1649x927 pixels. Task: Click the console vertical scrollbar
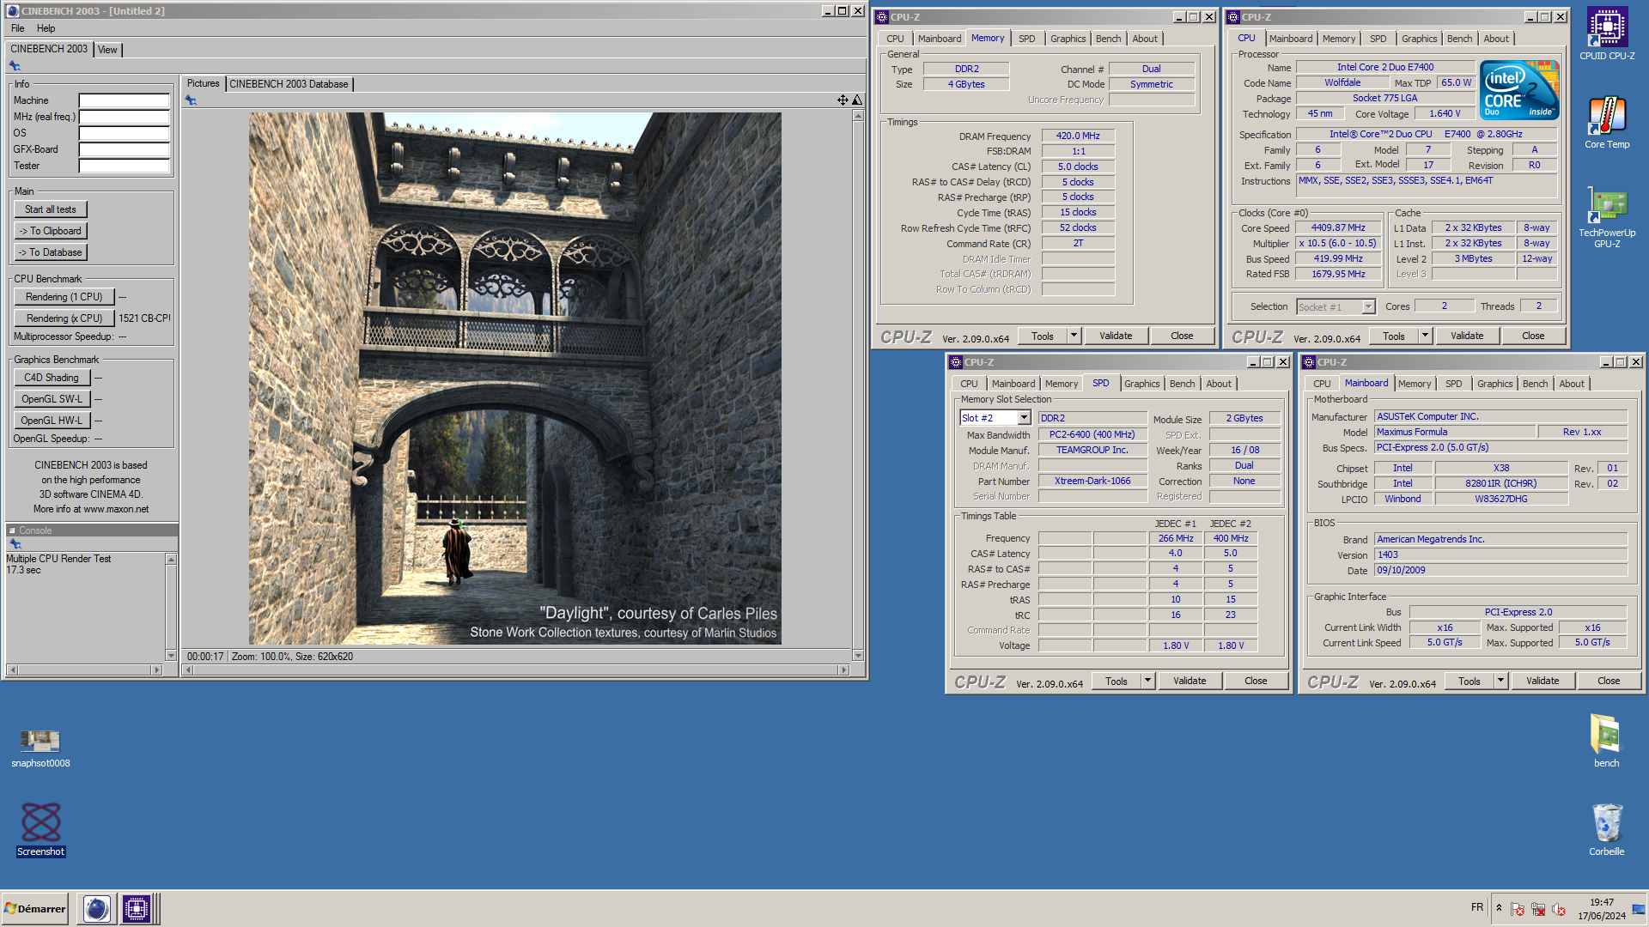[171, 608]
